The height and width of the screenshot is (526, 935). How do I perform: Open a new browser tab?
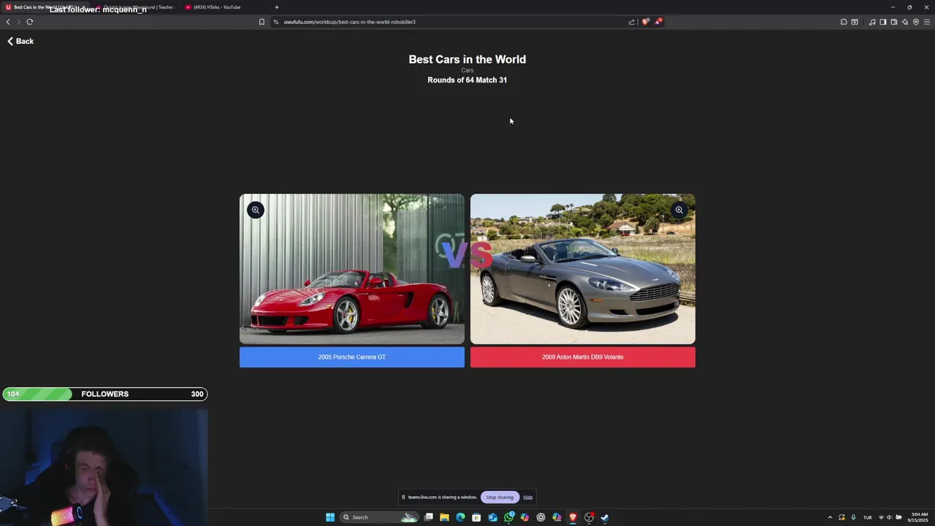[x=277, y=7]
